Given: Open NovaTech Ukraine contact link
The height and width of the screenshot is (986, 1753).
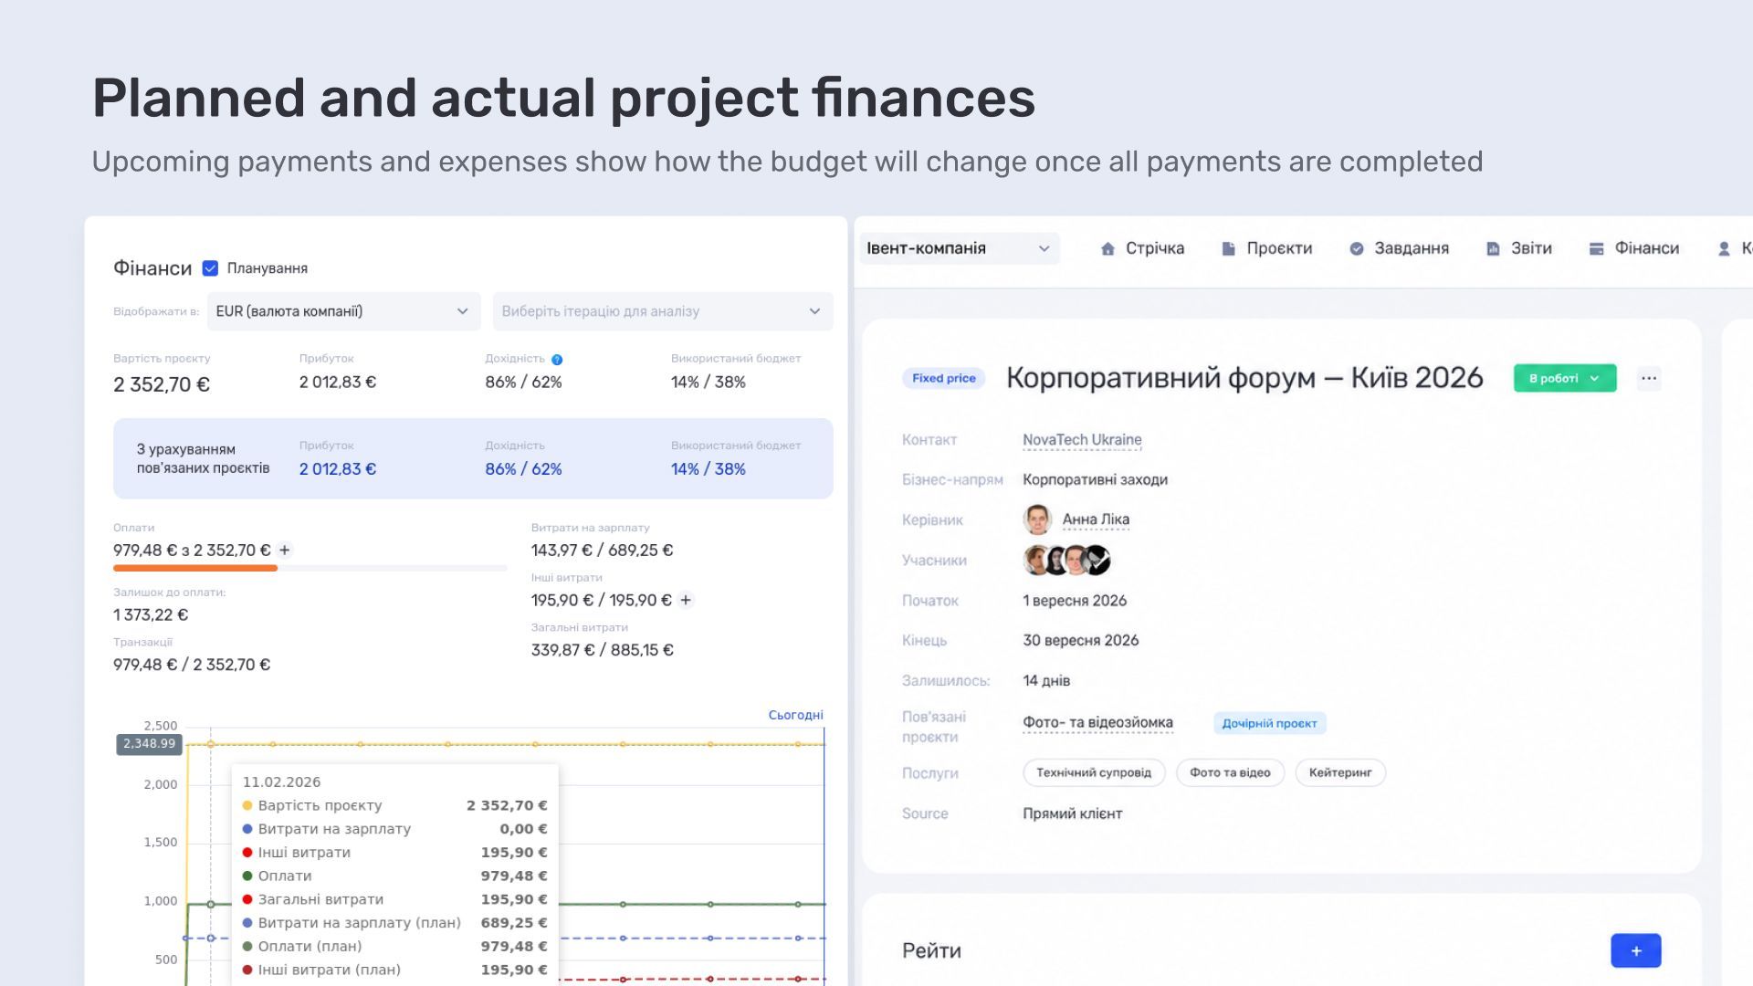Looking at the screenshot, I should 1082,440.
